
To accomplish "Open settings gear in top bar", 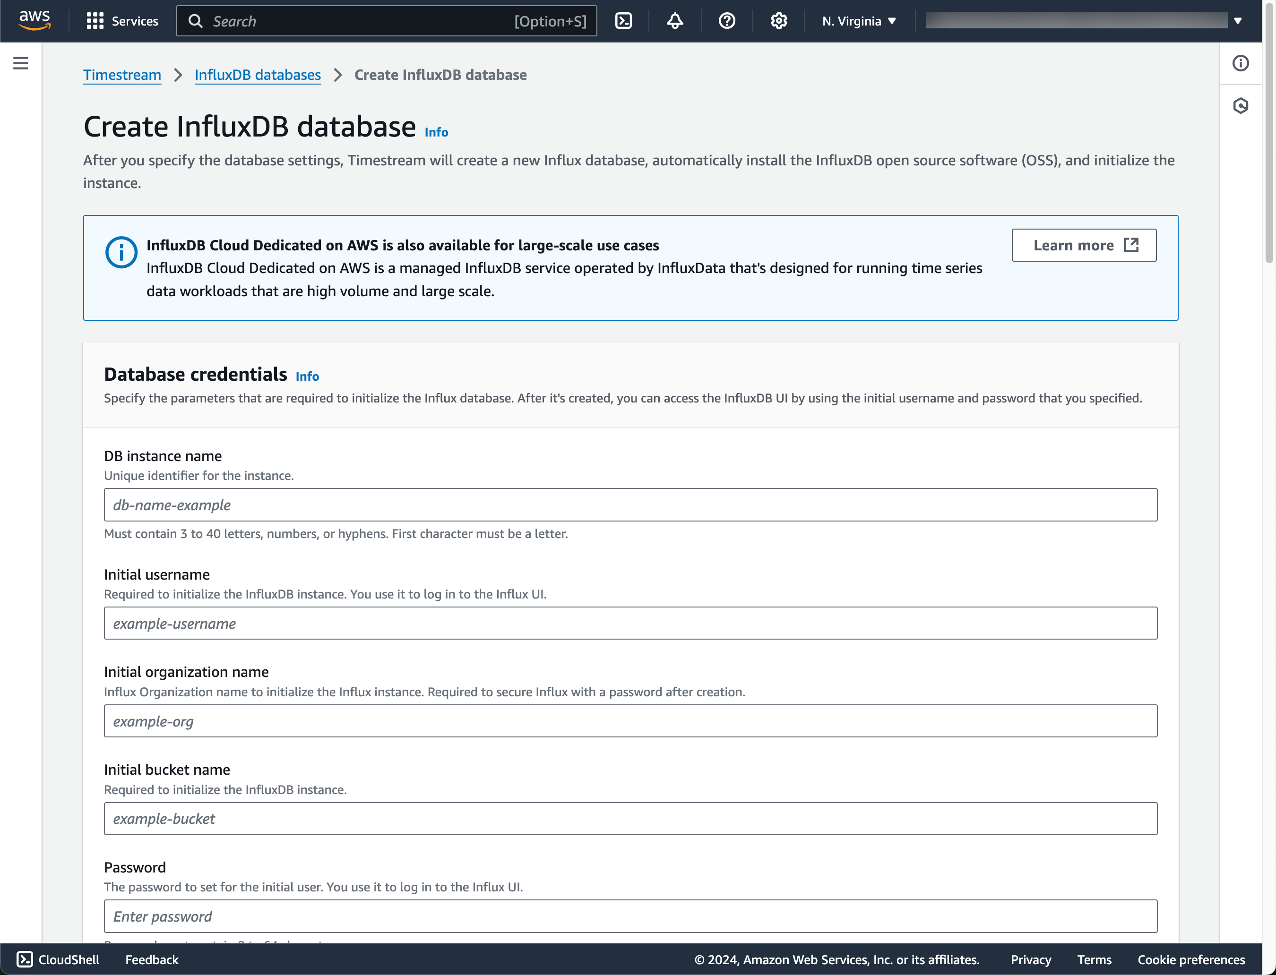I will coord(778,21).
